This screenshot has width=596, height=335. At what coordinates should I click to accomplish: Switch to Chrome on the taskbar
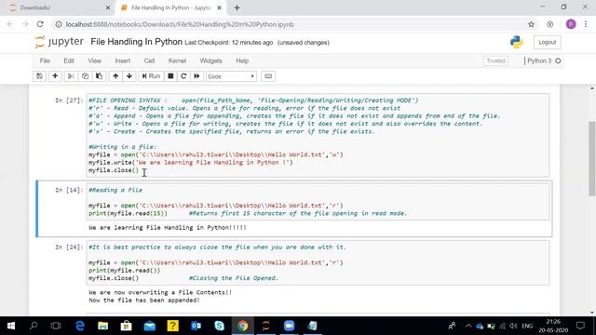[x=242, y=326]
